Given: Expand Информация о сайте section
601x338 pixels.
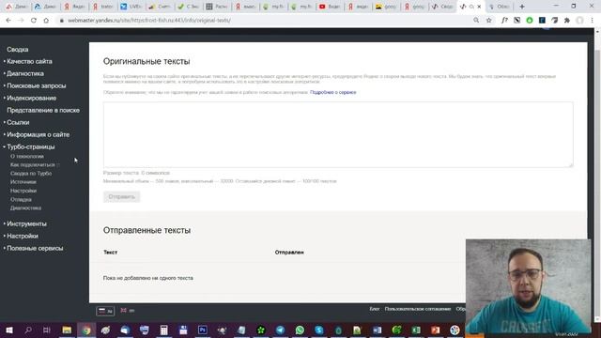Looking at the screenshot, I should 38,135.
